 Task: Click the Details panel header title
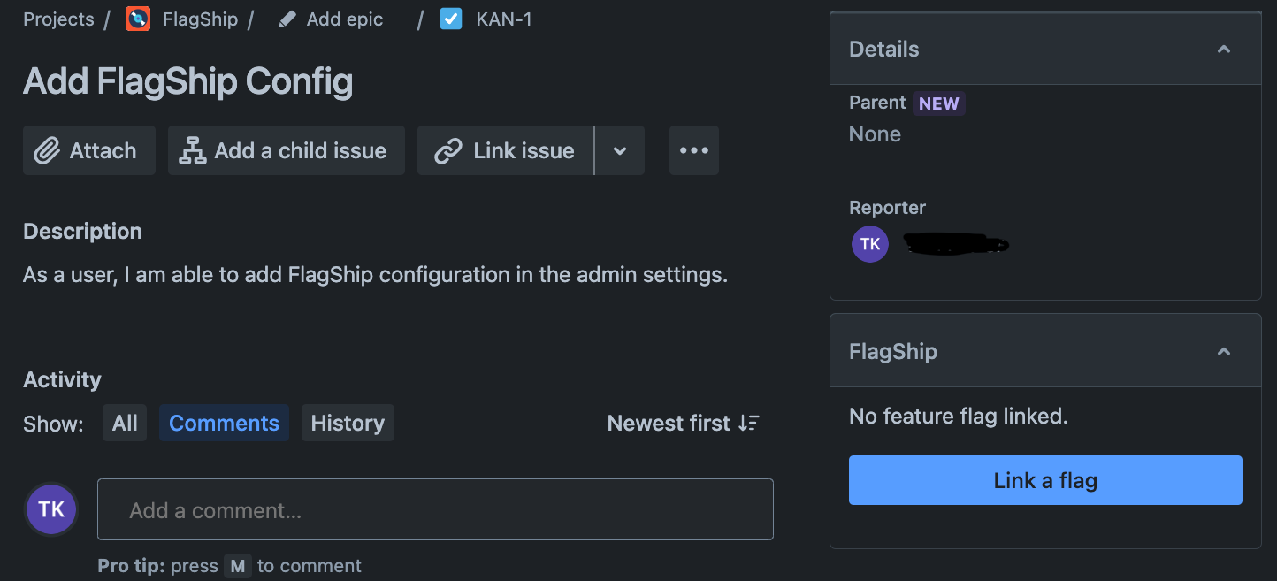pyautogui.click(x=883, y=50)
